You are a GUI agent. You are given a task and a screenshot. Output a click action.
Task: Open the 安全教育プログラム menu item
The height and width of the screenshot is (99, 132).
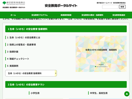point(39,15)
